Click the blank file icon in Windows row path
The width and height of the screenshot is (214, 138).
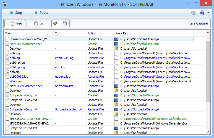[x=116, y=81]
